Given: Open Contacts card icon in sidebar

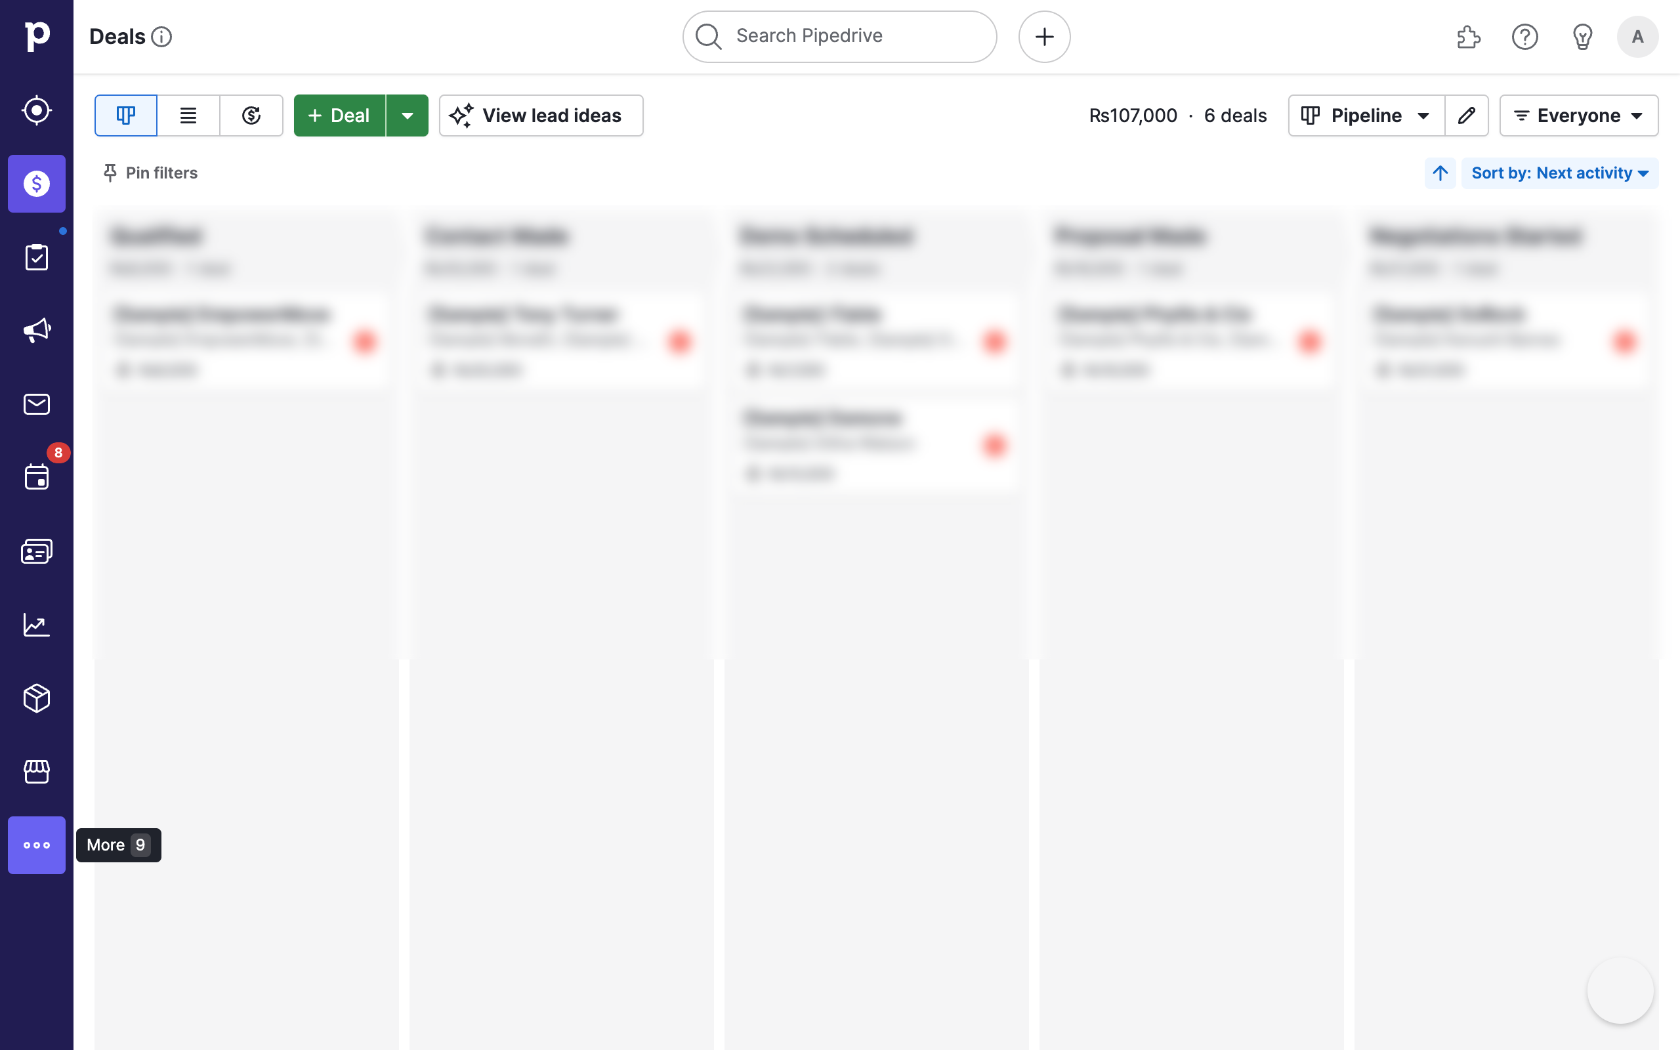Looking at the screenshot, I should [x=36, y=551].
